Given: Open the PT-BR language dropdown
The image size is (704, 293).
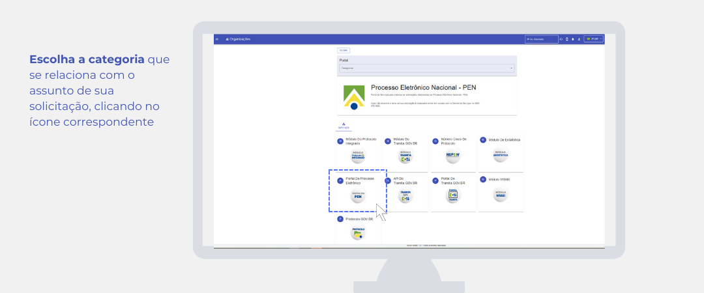Looking at the screenshot, I should pyautogui.click(x=594, y=39).
